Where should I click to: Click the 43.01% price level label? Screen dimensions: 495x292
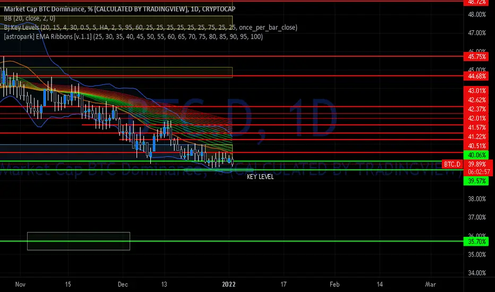[x=476, y=91]
